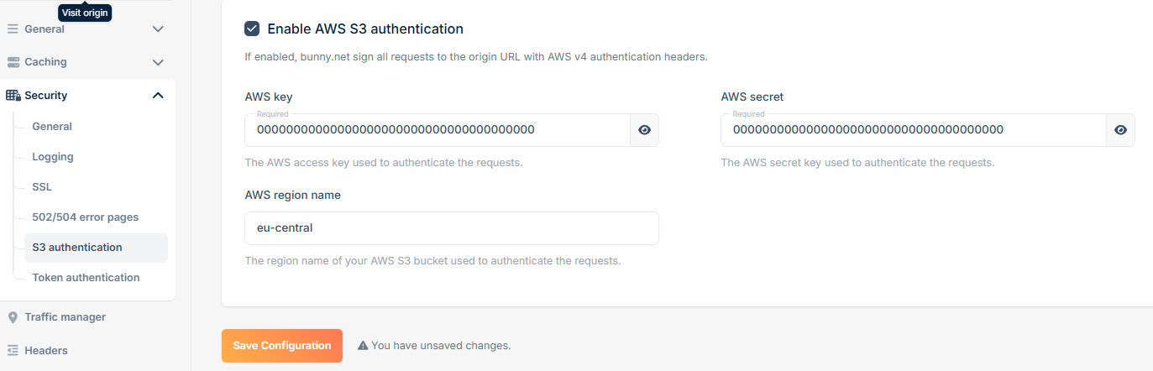This screenshot has width=1153, height=371.
Task: Open Token authentication settings
Action: click(86, 278)
